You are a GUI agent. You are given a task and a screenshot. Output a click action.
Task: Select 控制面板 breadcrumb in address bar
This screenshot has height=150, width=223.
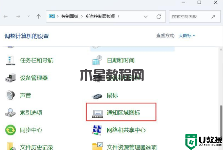click(70, 16)
